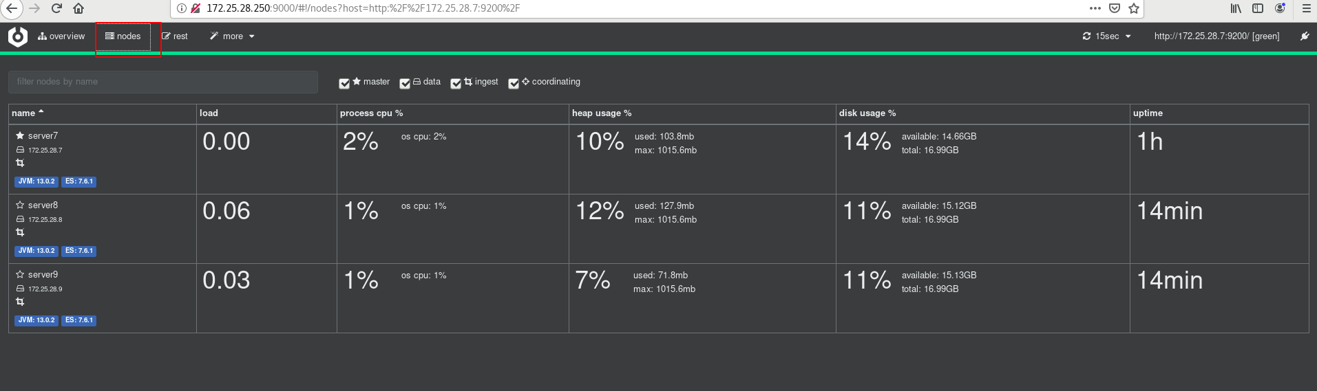Toggle the coordinating node filter checkbox
Viewport: 1317px width, 391px height.
pyautogui.click(x=514, y=84)
